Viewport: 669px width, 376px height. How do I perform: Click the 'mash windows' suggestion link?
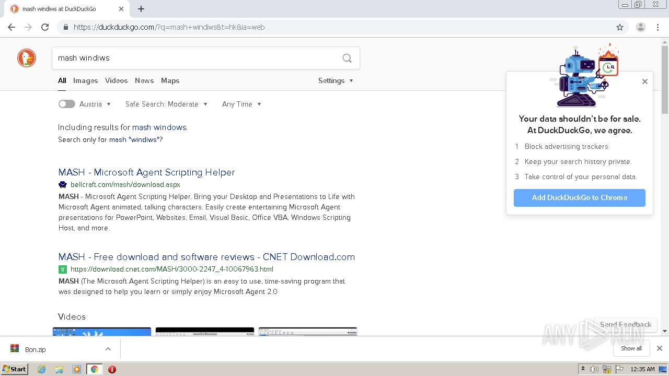click(159, 127)
